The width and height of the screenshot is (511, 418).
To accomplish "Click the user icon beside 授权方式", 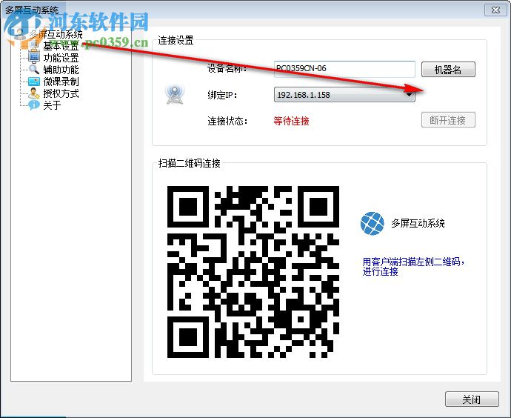I will [x=34, y=93].
